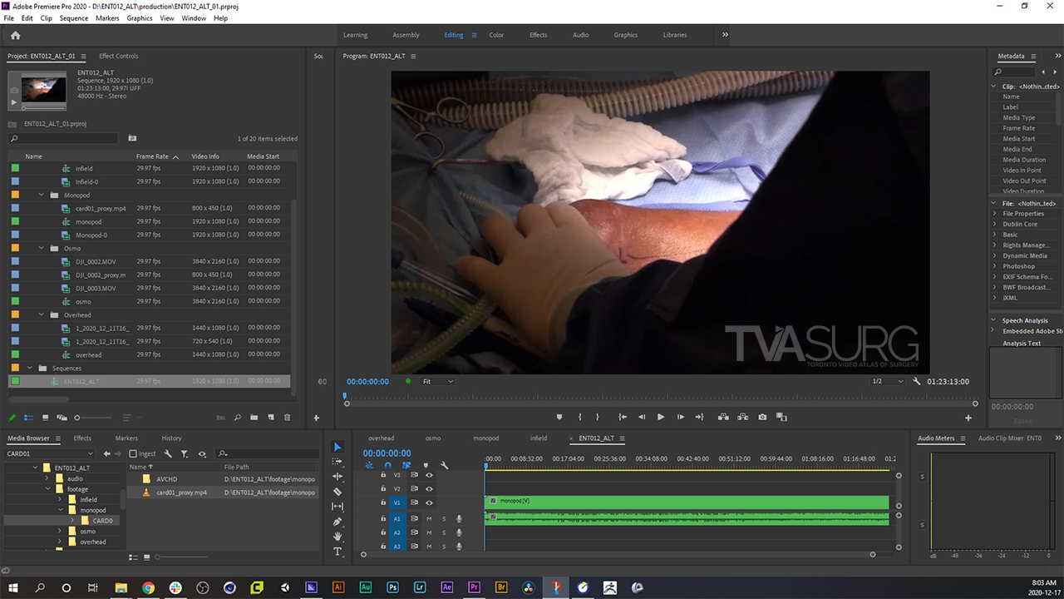Switch to Color workspace
Image resolution: width=1064 pixels, height=599 pixels.
[496, 35]
